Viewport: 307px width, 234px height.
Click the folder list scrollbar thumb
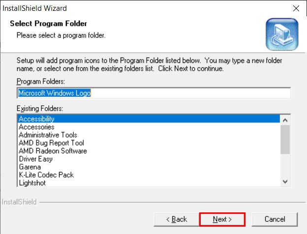(x=285, y=140)
